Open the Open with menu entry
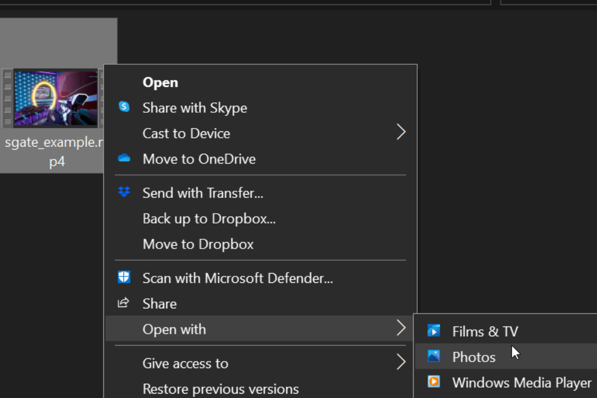This screenshot has height=398, width=597. pos(260,329)
